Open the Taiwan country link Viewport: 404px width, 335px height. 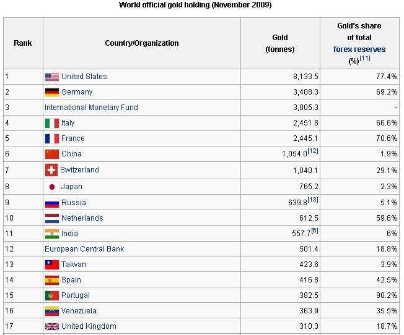tap(74, 265)
